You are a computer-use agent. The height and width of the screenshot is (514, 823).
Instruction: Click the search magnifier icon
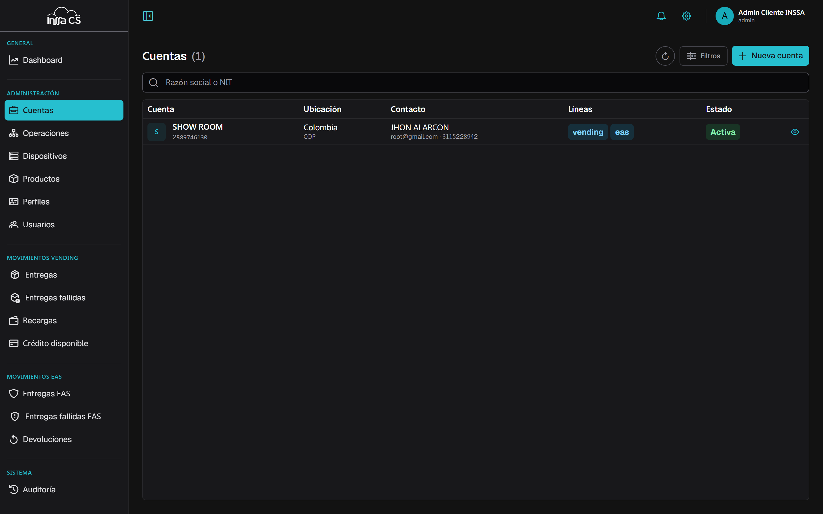[154, 83]
